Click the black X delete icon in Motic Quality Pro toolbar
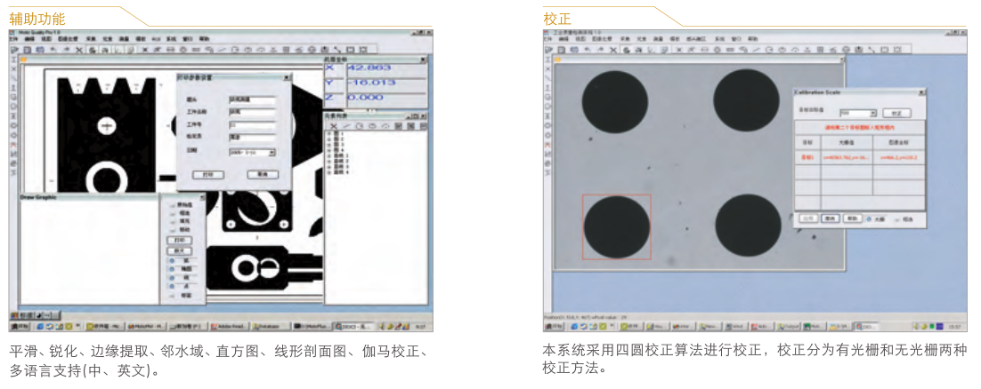This screenshot has height=389, width=981. 79,50
